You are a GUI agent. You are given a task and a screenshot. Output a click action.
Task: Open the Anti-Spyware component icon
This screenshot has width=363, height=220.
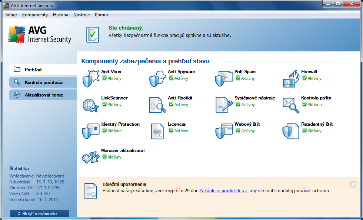coord(157,78)
